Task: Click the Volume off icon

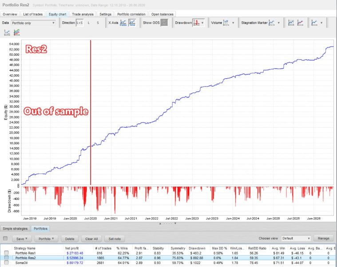Action: point(226,23)
